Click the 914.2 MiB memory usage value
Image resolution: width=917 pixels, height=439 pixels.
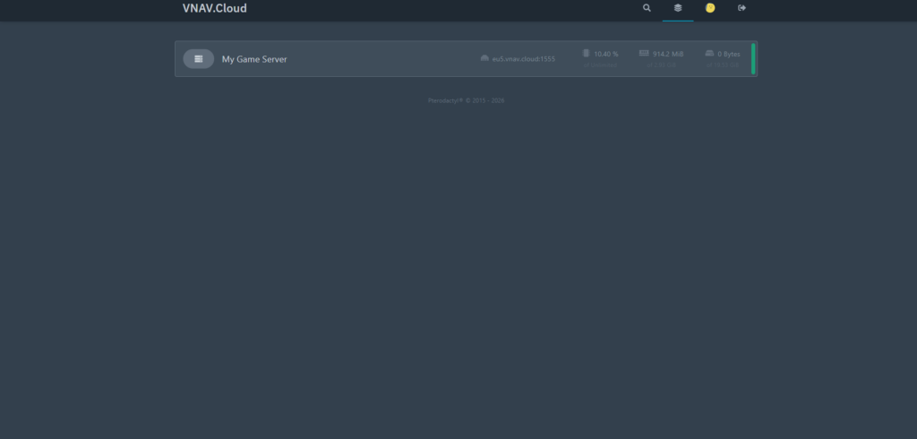point(668,54)
